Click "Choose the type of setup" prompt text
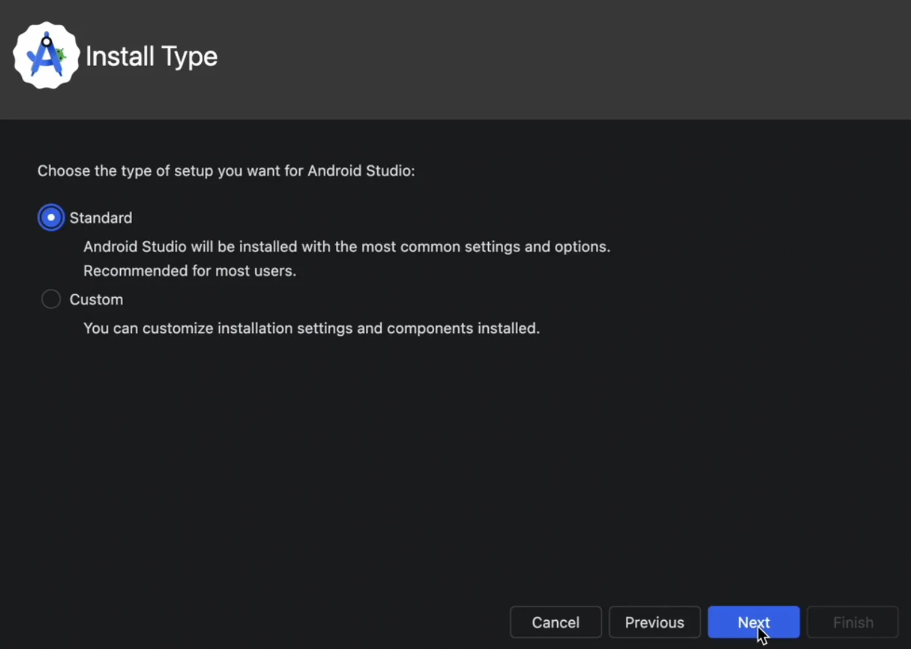Image resolution: width=911 pixels, height=649 pixels. (226, 171)
